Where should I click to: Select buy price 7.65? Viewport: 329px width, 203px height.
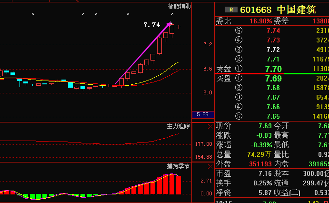click(273, 116)
